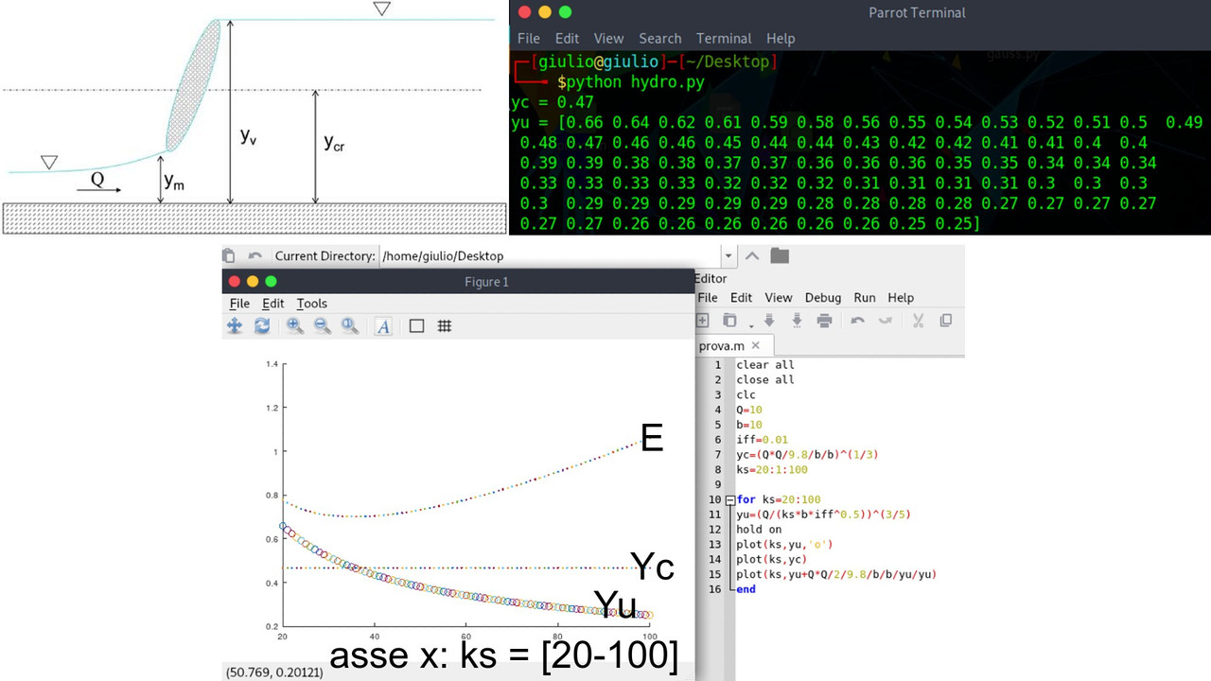1211x681 pixels.
Task: Open the Parrot Terminal Edit menu
Action: point(567,39)
